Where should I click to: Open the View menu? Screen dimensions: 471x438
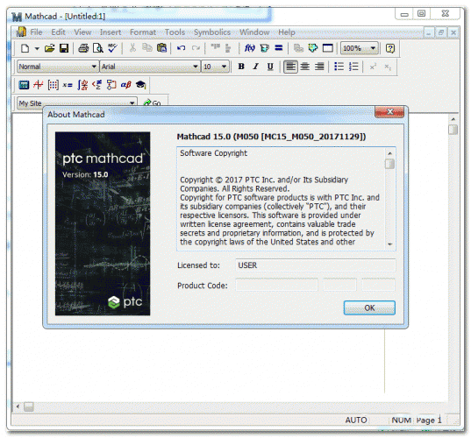tap(82, 32)
